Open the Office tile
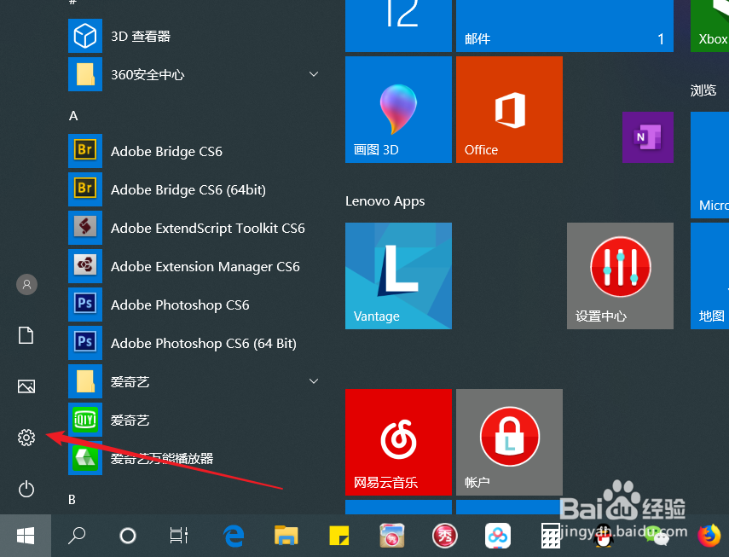The height and width of the screenshot is (557, 729). pyautogui.click(x=509, y=110)
